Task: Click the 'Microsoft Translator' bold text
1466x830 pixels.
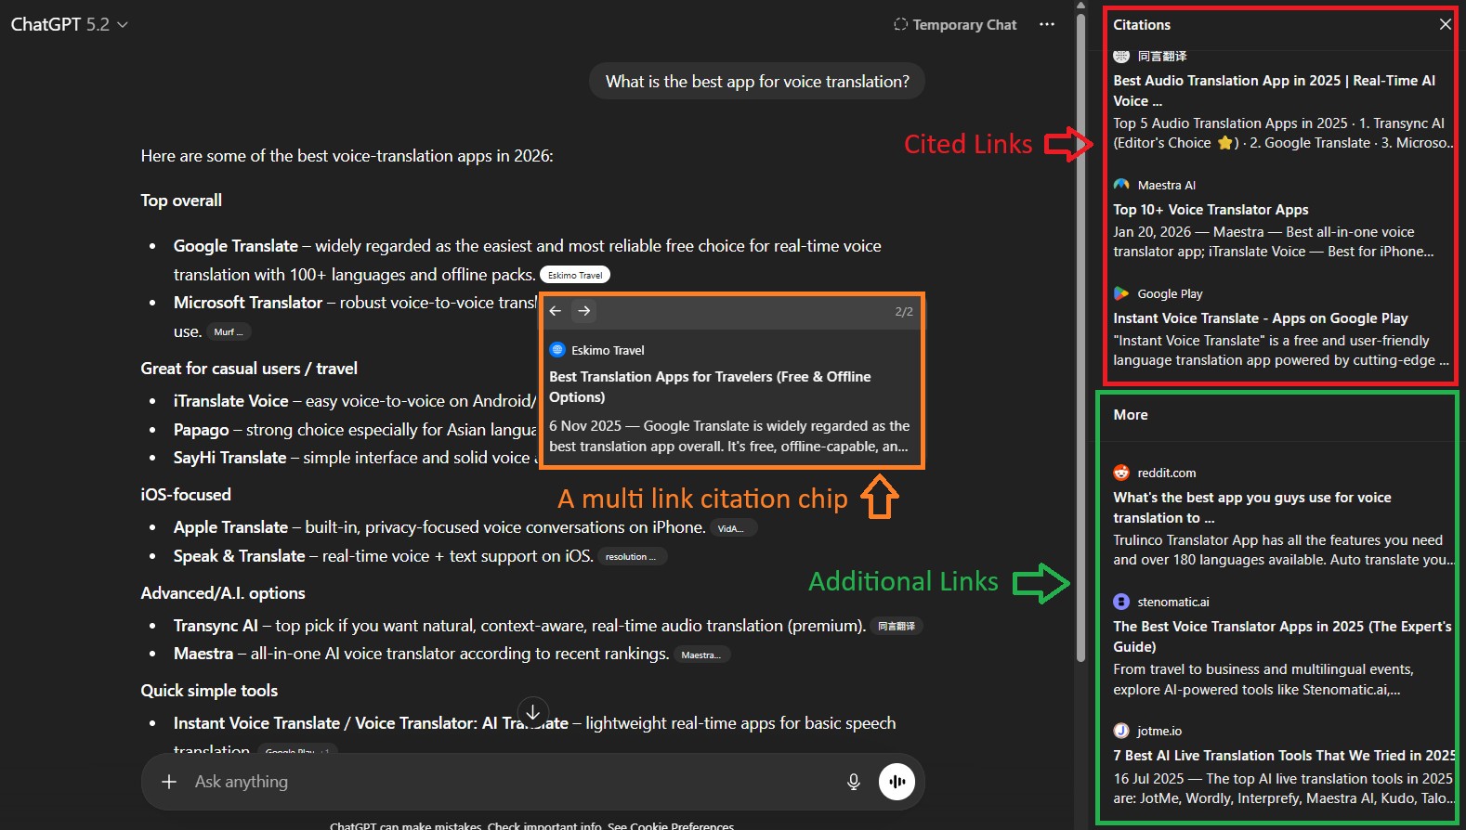Action: (248, 303)
